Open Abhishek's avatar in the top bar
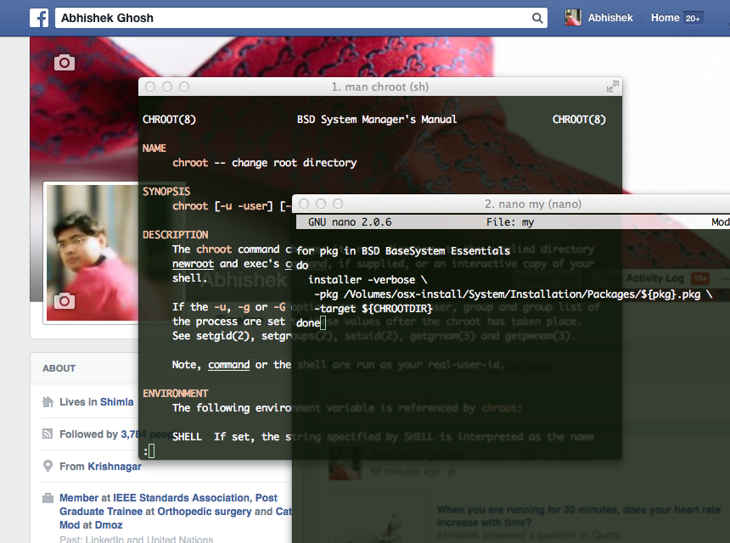 [574, 18]
